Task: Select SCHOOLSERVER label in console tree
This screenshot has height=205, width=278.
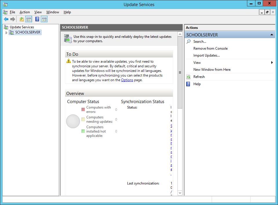Action: tap(28, 32)
